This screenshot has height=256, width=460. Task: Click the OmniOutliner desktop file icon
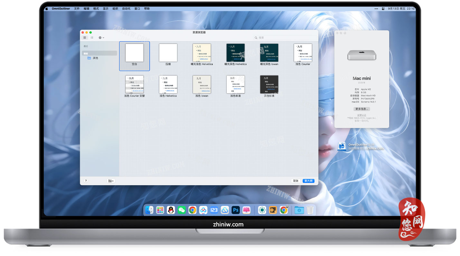click(341, 146)
